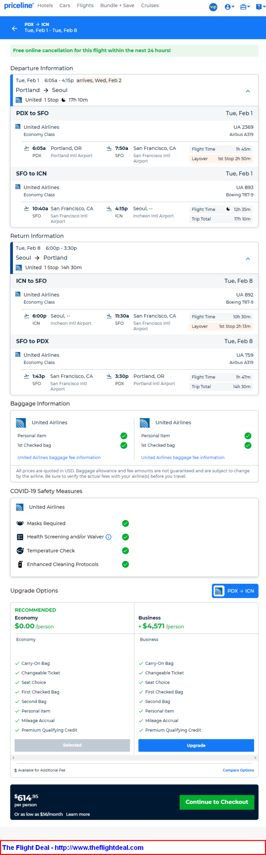
Task: Click the Upgrade to Business button
Action: click(196, 745)
